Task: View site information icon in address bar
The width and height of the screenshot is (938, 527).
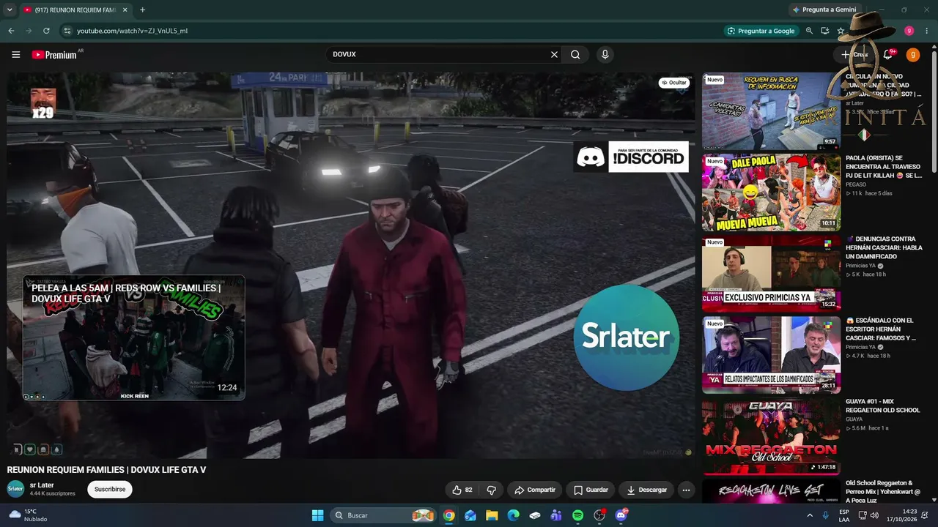Action: [x=67, y=31]
